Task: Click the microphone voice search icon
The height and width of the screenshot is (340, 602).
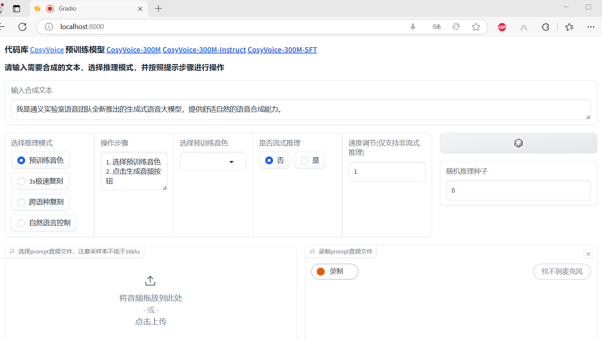Action: (413, 27)
